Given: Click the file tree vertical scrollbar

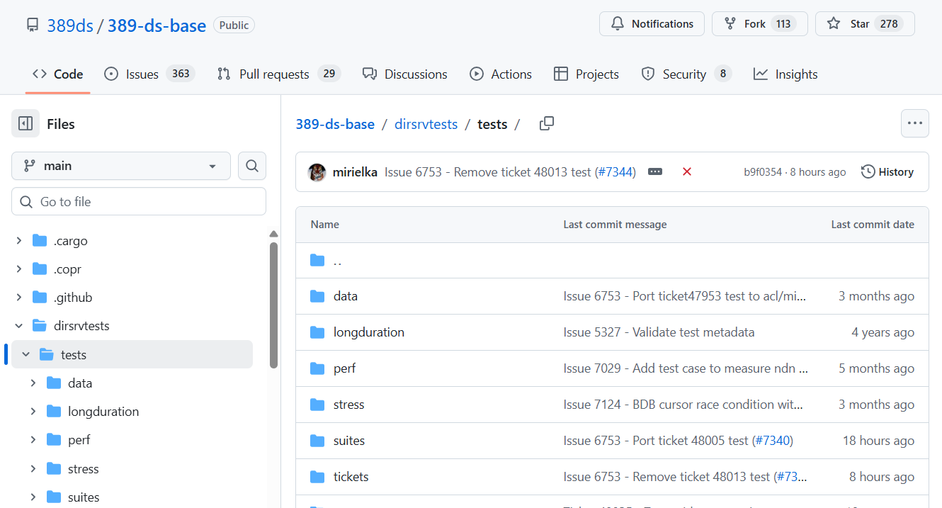Looking at the screenshot, I should click(273, 305).
